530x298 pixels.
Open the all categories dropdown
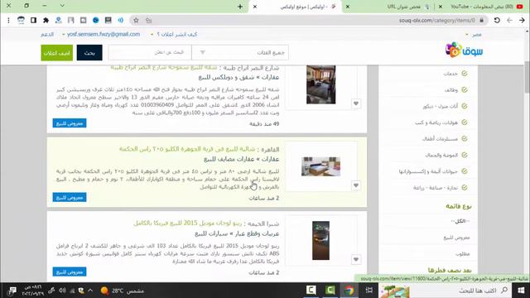240,53
